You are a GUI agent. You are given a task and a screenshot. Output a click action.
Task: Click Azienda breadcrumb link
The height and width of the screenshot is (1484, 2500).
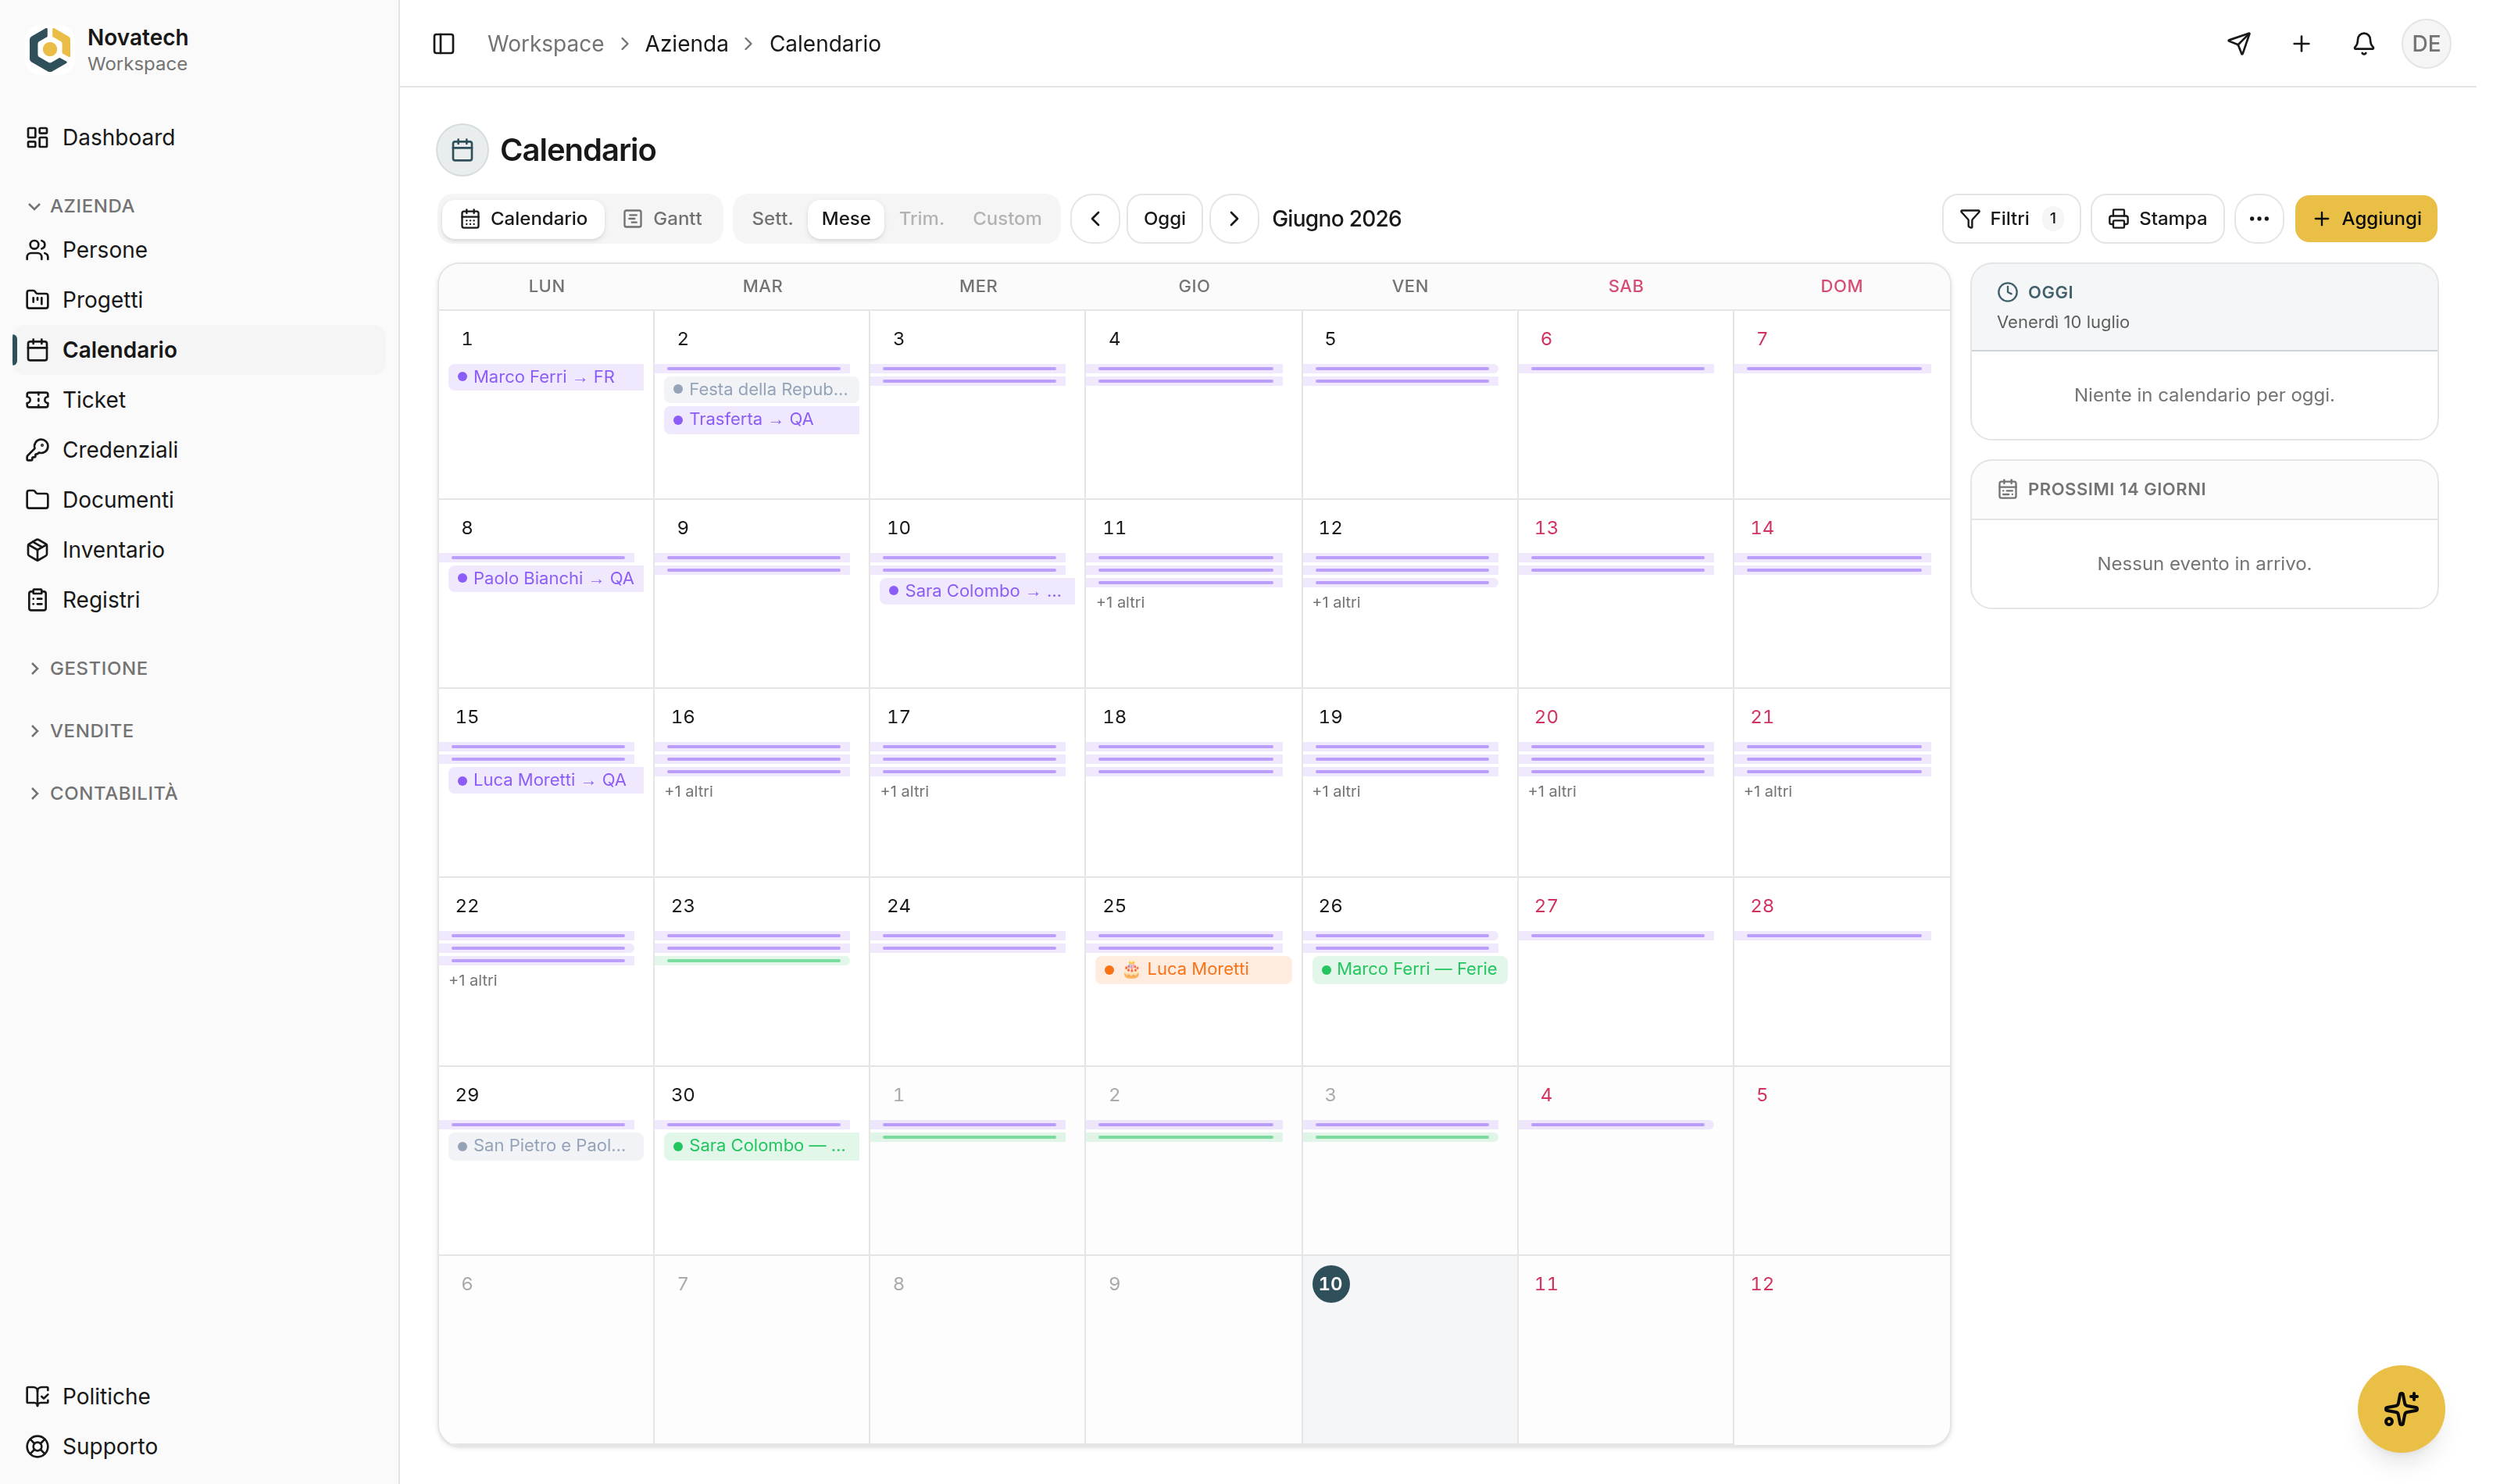click(x=686, y=44)
